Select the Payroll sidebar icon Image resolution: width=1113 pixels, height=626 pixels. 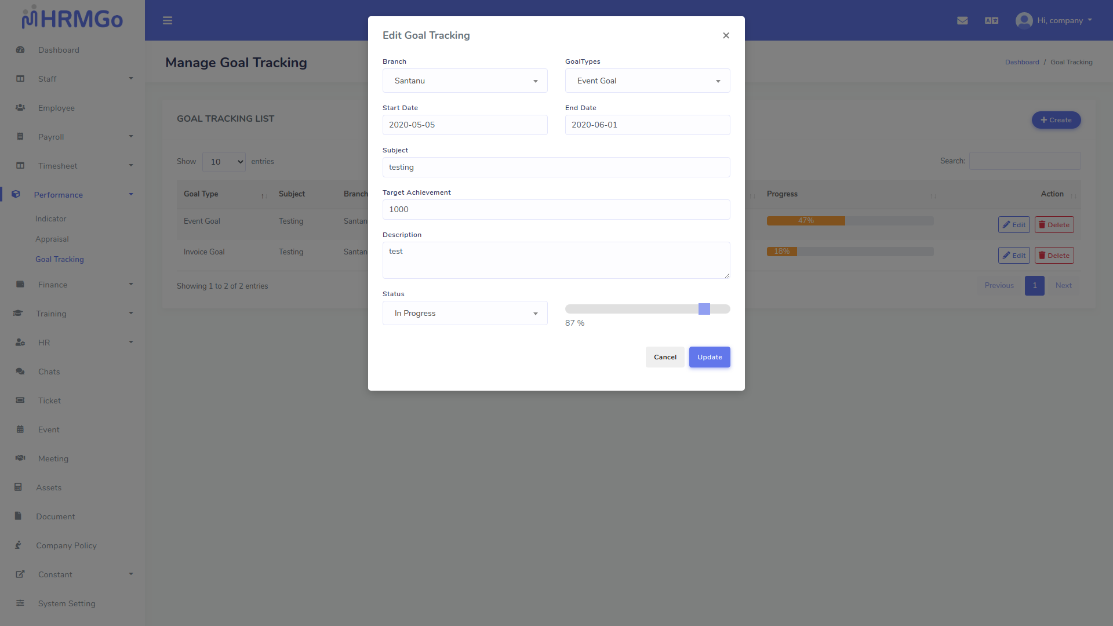20,137
